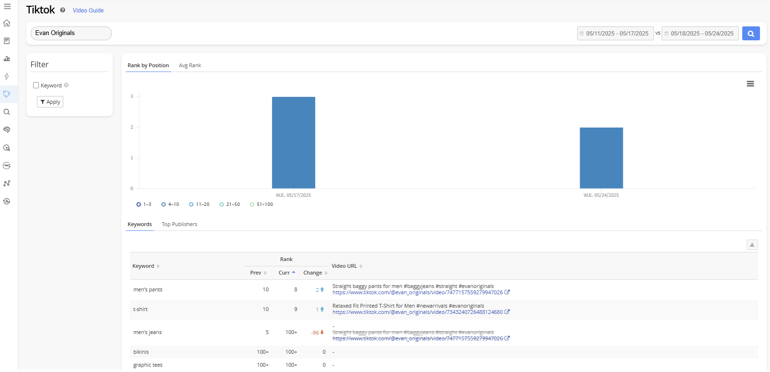This screenshot has height=372, width=770.
Task: Toggle the 11-20 rank legend series
Action: [199, 204]
